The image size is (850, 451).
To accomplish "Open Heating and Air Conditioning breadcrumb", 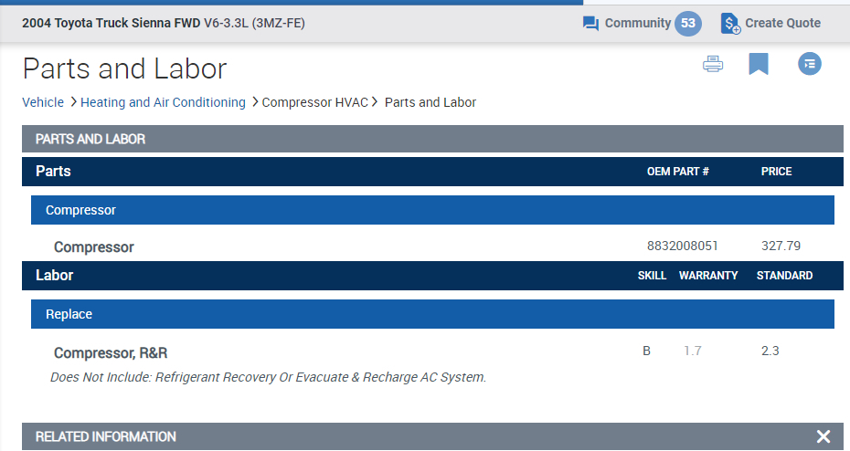I will point(163,102).
